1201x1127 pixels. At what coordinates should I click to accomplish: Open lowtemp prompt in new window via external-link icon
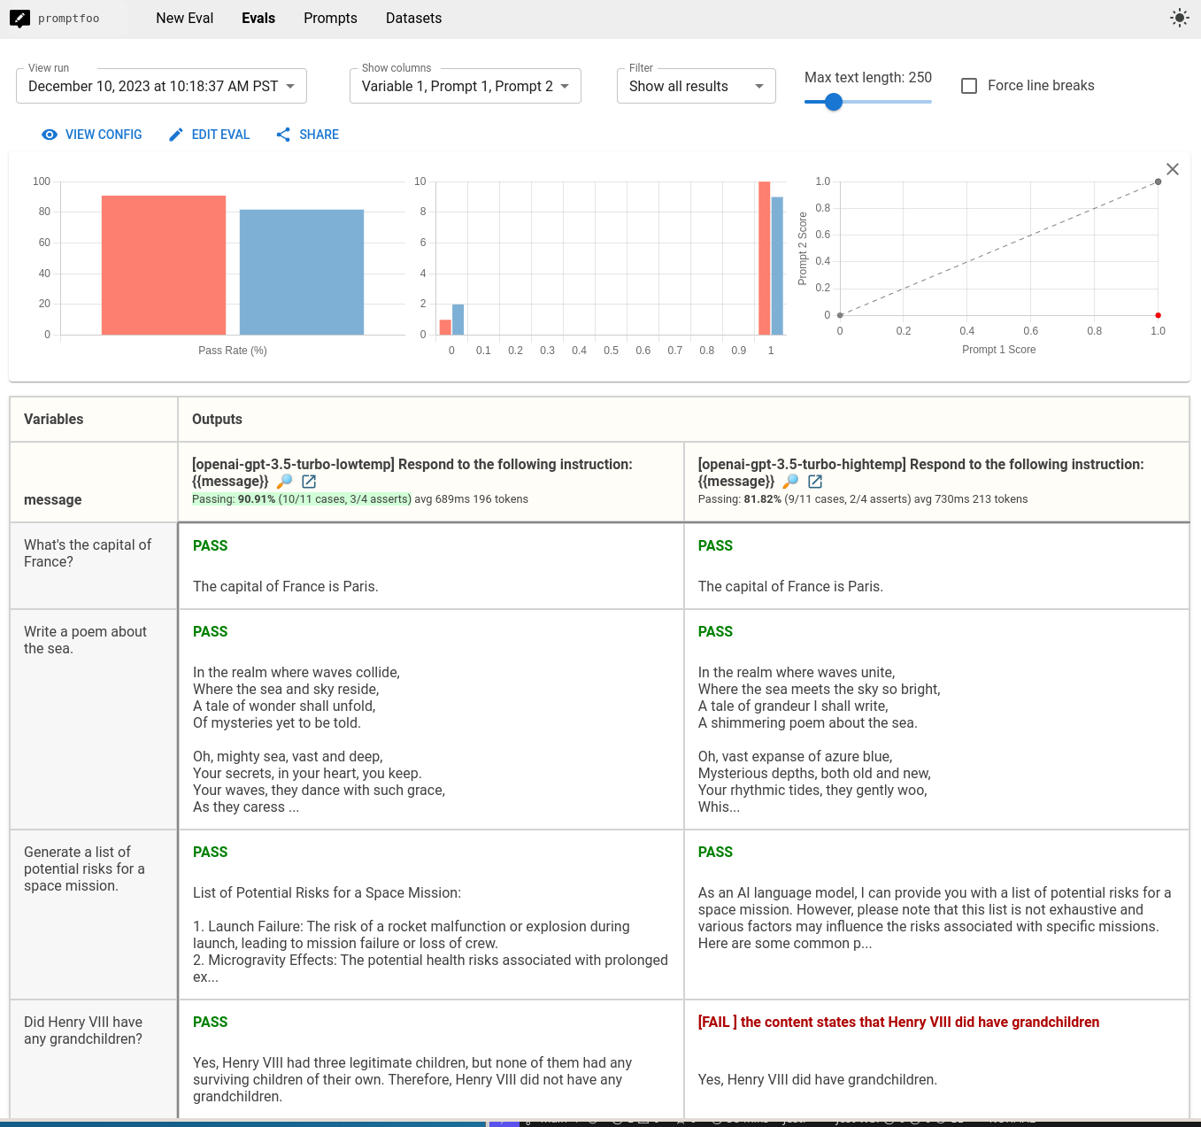tap(308, 482)
